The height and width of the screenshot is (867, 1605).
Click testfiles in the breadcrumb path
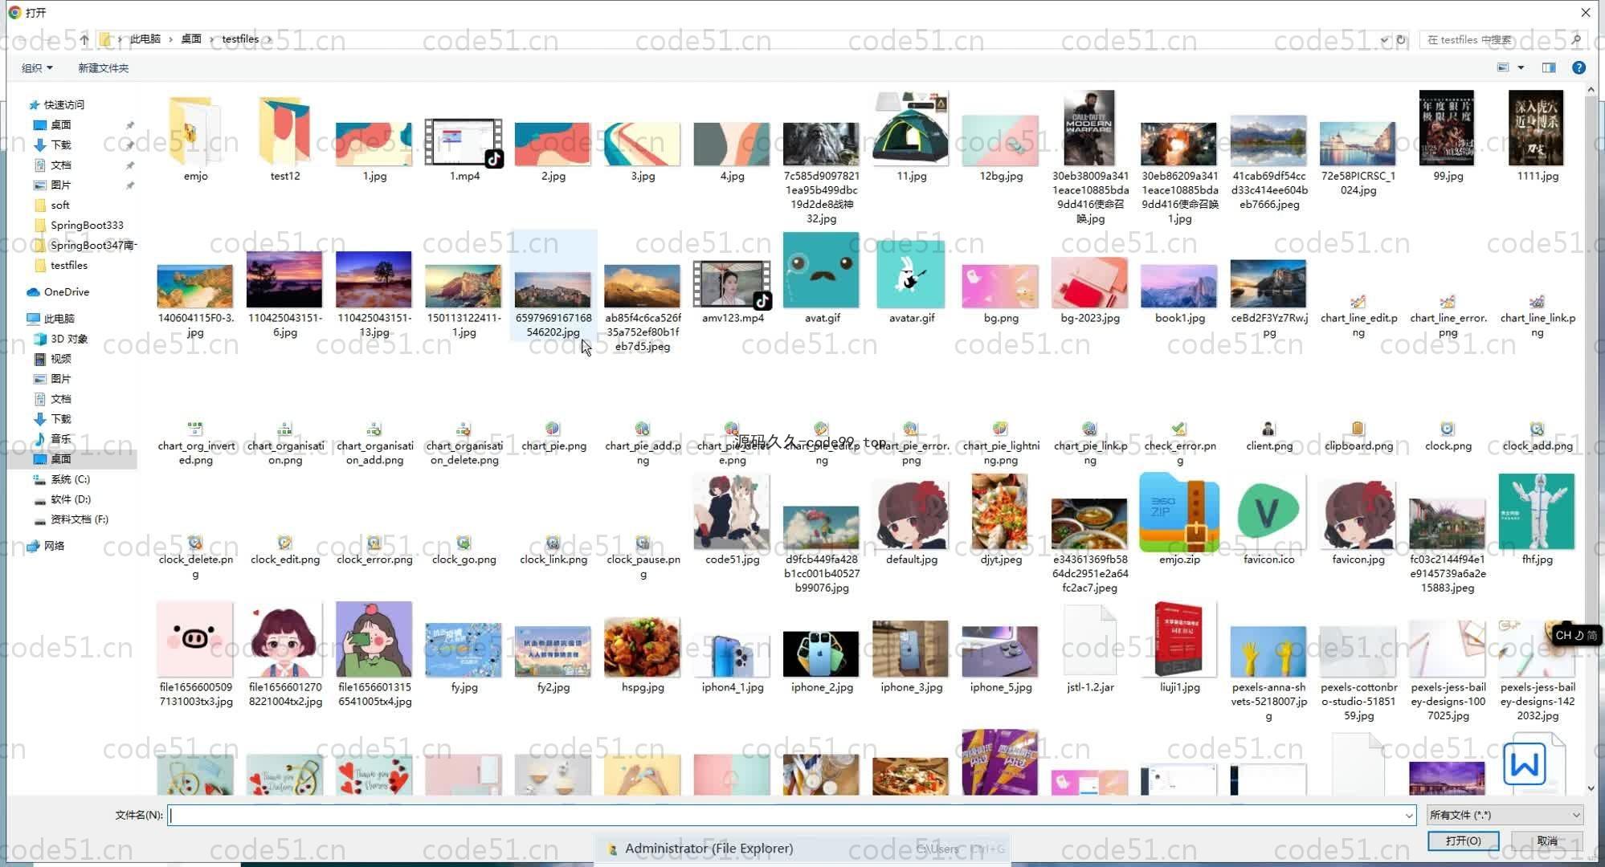pyautogui.click(x=240, y=39)
